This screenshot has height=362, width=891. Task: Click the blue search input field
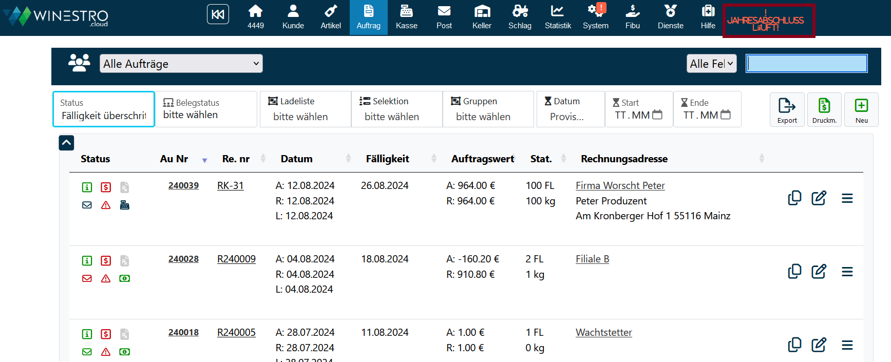tap(806, 64)
